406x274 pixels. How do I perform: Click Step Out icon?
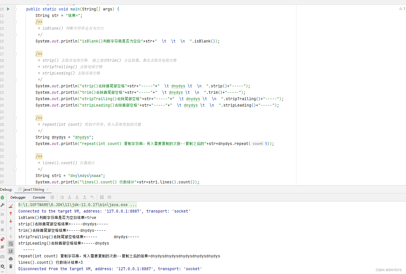point(85,197)
